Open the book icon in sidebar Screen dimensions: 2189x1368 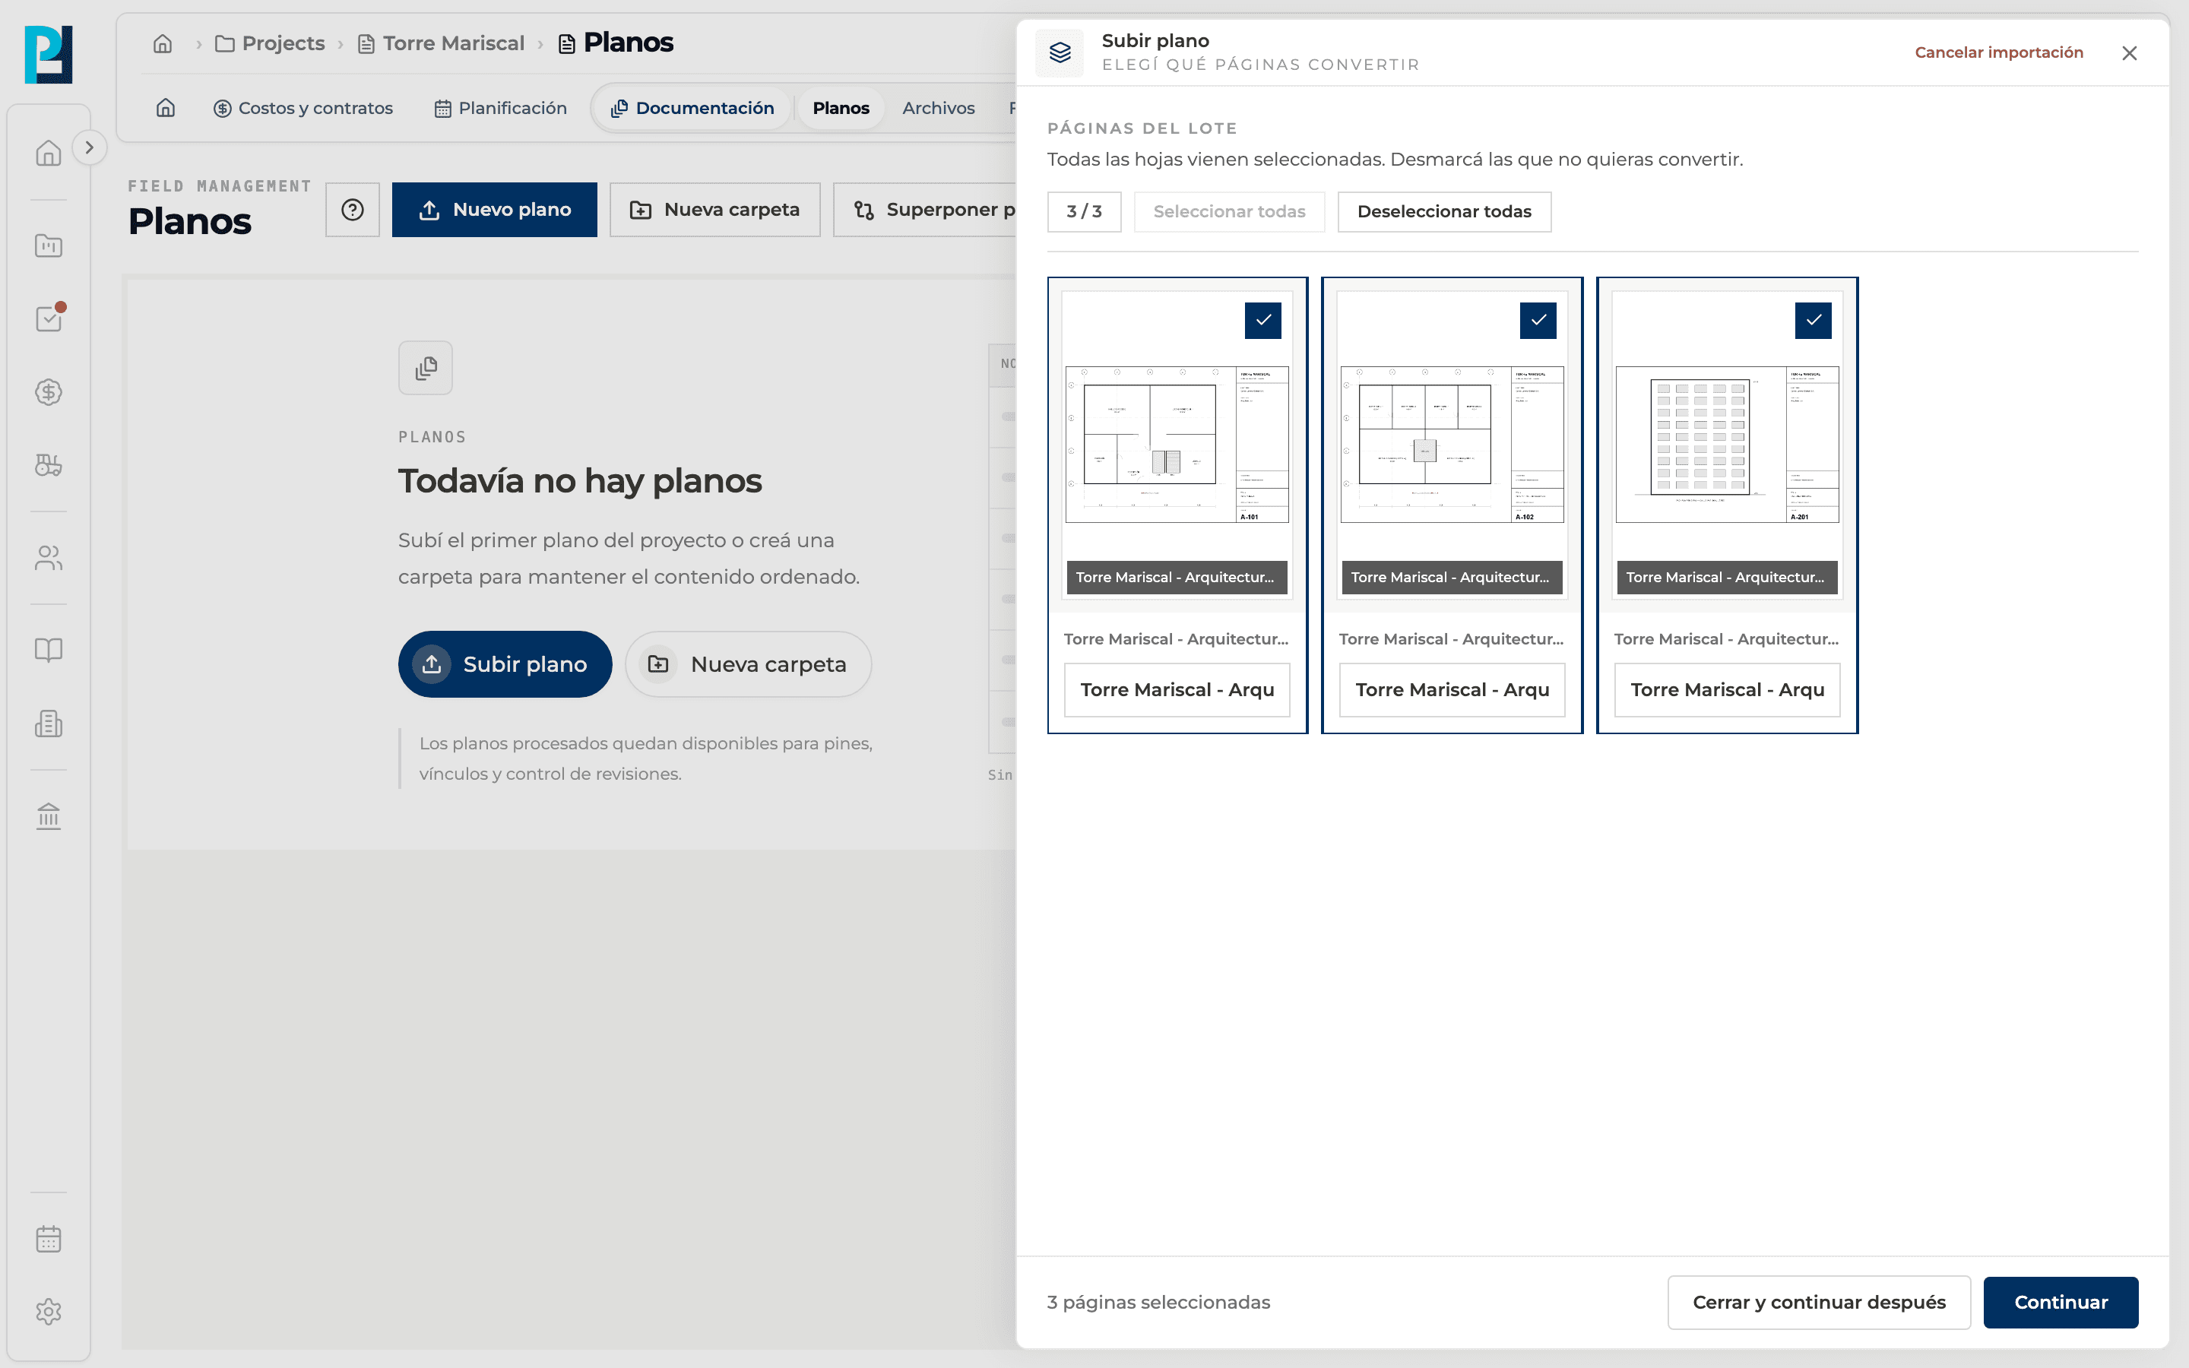pyautogui.click(x=48, y=650)
